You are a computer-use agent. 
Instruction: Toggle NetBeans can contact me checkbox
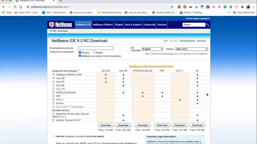[x=80, y=56]
